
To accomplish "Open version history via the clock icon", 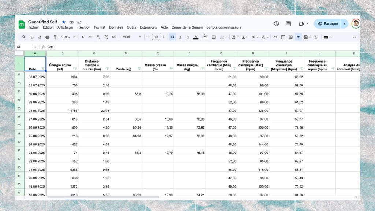I will click(276, 23).
